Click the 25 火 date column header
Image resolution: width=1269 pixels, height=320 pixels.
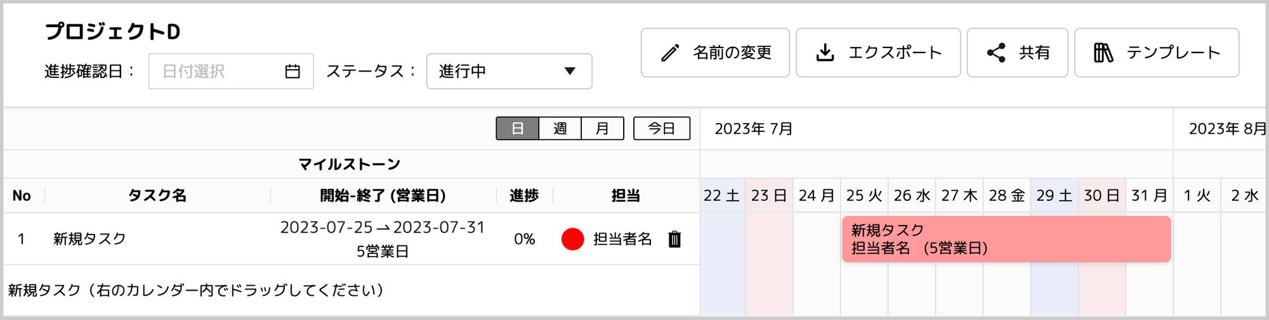point(864,196)
